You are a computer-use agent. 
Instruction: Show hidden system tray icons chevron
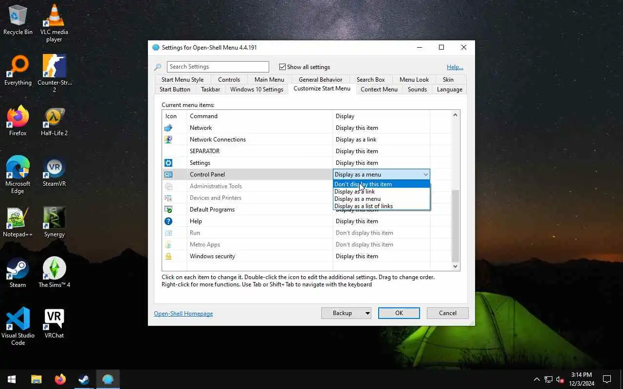[x=537, y=379]
